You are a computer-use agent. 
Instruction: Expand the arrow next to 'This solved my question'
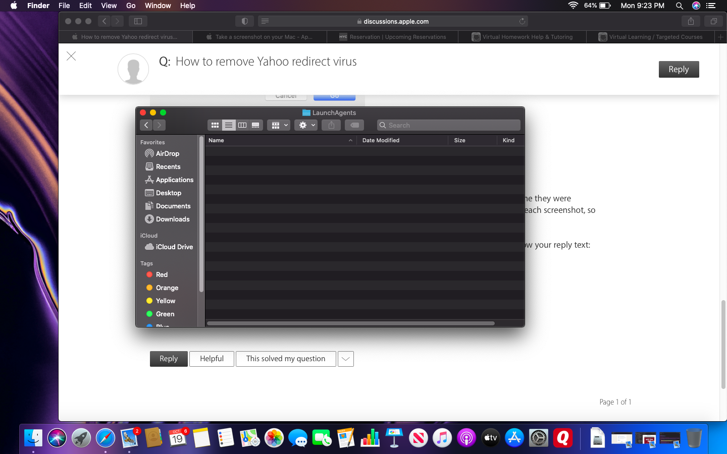point(346,359)
